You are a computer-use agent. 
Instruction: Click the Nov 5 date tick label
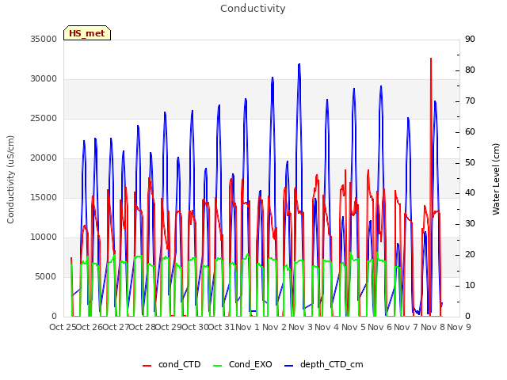pyautogui.click(x=354, y=327)
